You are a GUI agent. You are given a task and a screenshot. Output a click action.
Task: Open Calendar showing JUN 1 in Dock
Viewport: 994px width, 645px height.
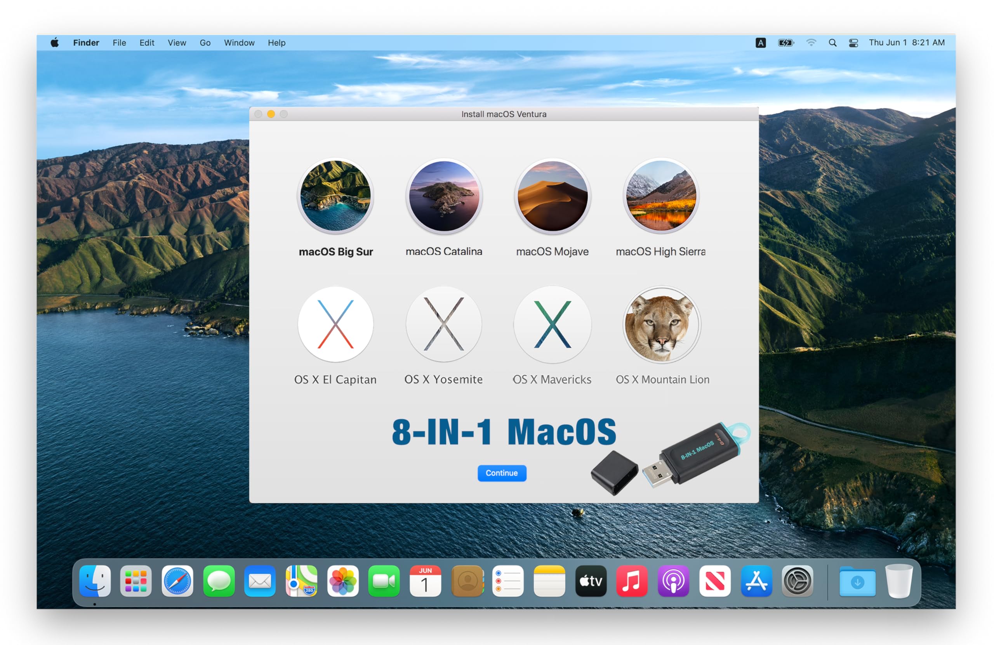pos(425,581)
